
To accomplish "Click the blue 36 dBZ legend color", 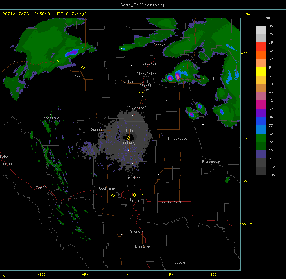I will point(261,121).
